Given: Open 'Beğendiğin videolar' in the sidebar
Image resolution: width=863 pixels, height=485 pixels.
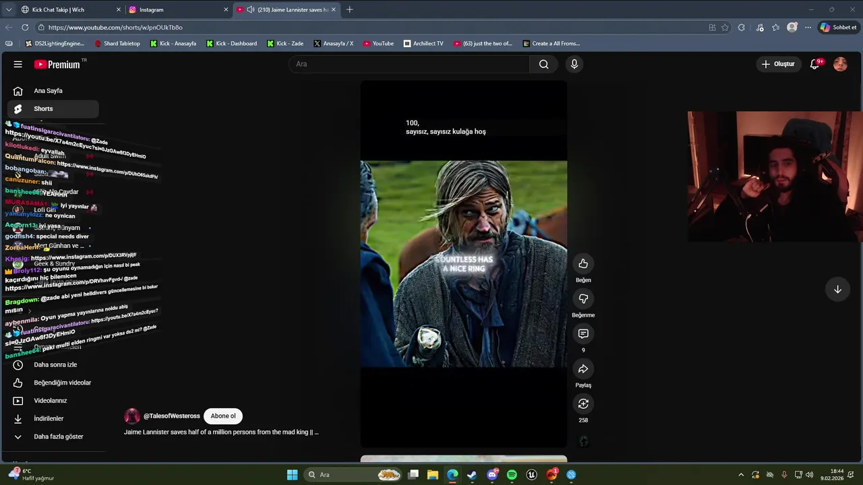Looking at the screenshot, I should tap(54, 383).
